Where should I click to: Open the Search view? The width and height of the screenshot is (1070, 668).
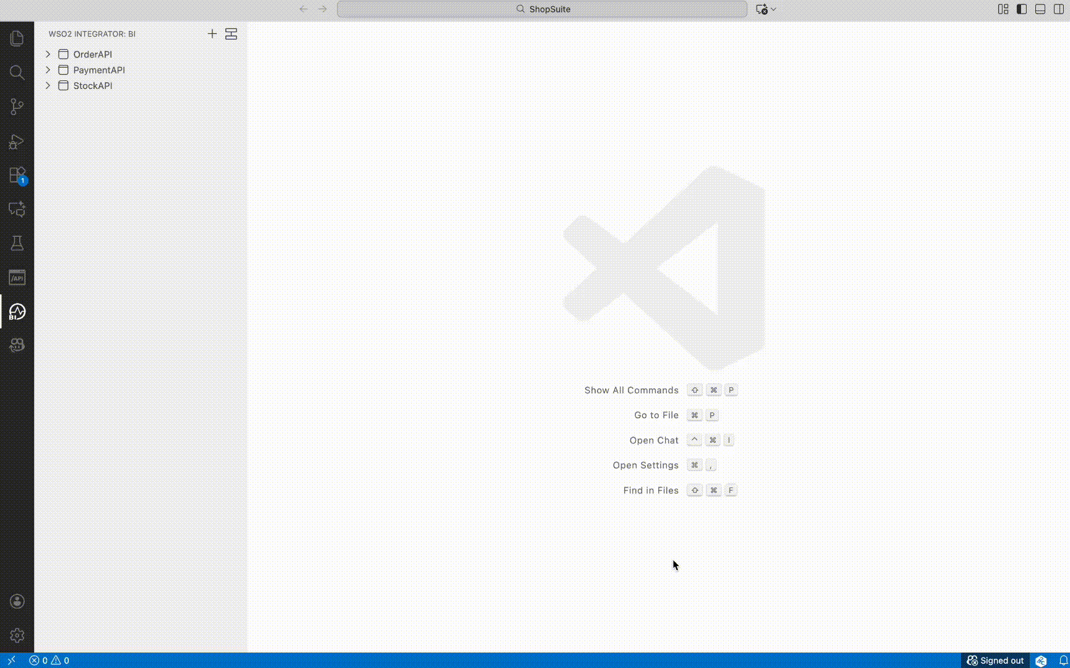point(17,72)
